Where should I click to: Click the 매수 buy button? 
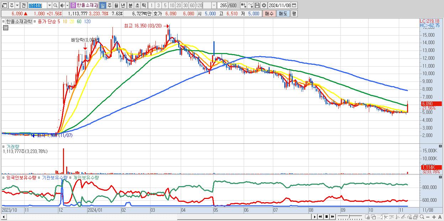[269, 14]
